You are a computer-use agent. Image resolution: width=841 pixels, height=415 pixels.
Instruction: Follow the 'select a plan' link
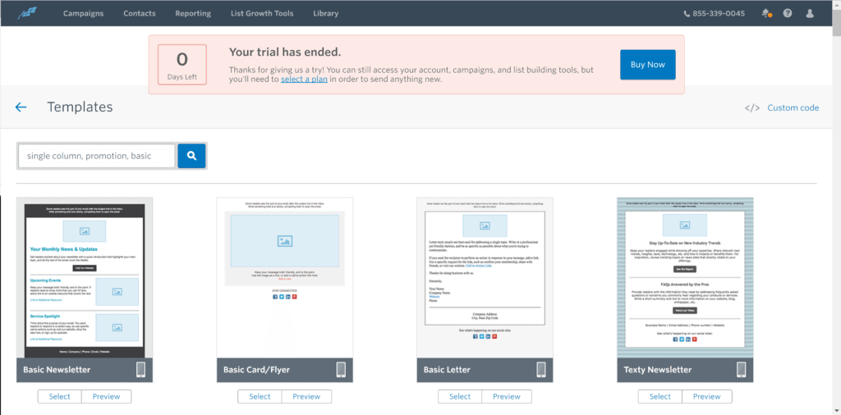click(304, 80)
